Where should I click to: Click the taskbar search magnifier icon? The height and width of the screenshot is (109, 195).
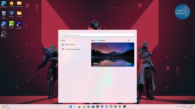tap(75, 107)
